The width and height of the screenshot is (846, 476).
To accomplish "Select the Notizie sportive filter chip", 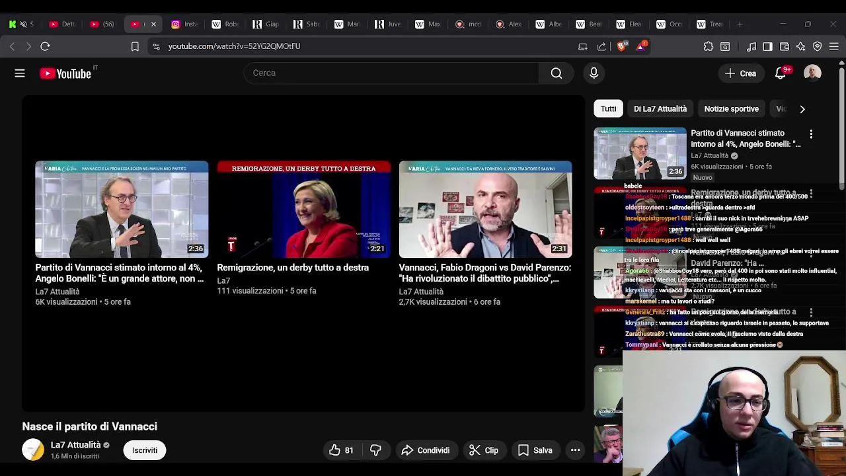I will pos(731,109).
